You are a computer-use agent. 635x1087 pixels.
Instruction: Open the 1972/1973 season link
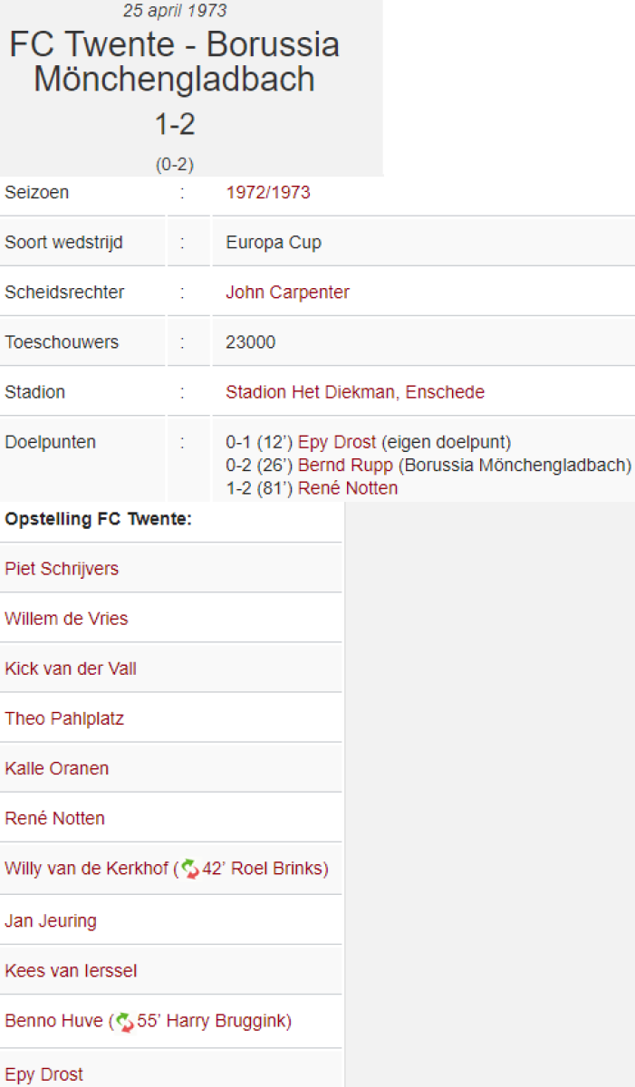coord(267,193)
